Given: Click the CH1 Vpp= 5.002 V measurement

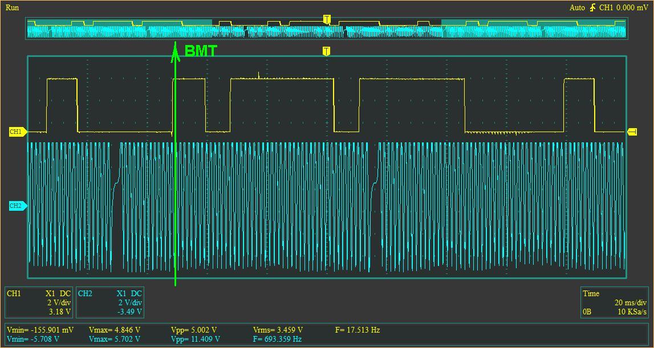Looking at the screenshot, I should point(193,330).
